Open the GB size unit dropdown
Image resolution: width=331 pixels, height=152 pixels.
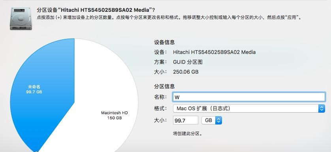[x=212, y=120]
